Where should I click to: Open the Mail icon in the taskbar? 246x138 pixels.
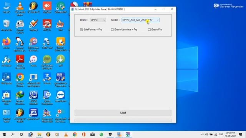tap(93, 135)
